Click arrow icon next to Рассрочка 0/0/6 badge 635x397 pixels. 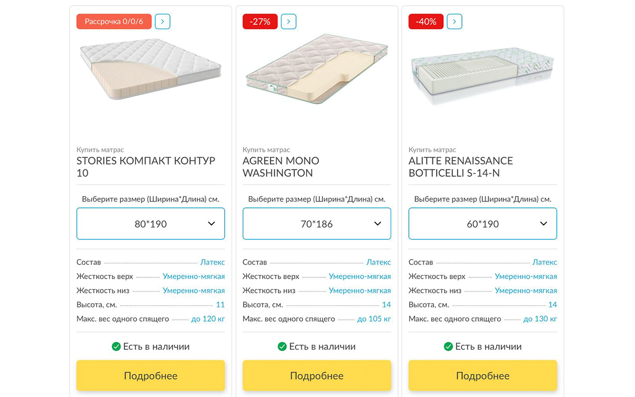tap(162, 21)
